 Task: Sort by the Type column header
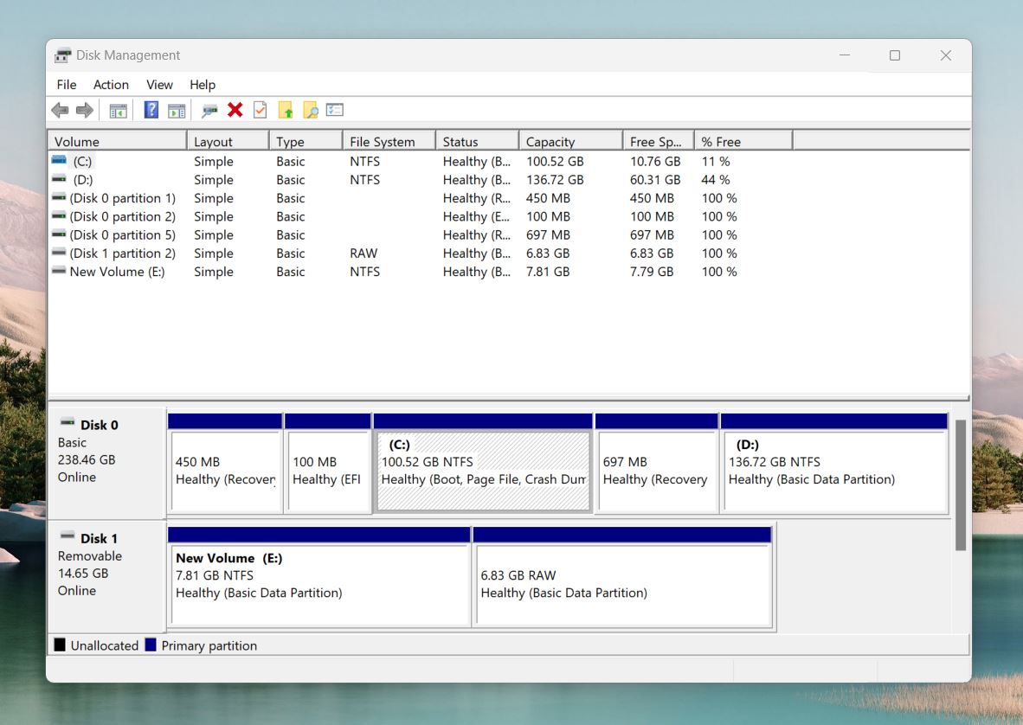306,142
